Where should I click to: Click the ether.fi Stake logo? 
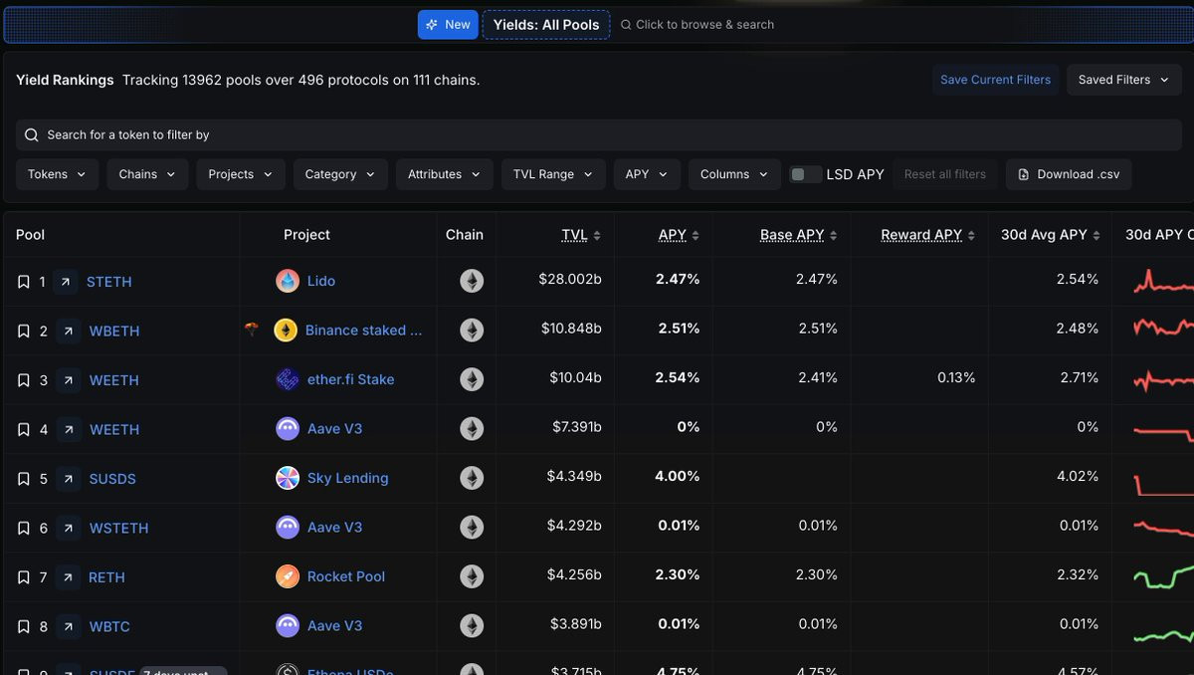[x=288, y=379]
